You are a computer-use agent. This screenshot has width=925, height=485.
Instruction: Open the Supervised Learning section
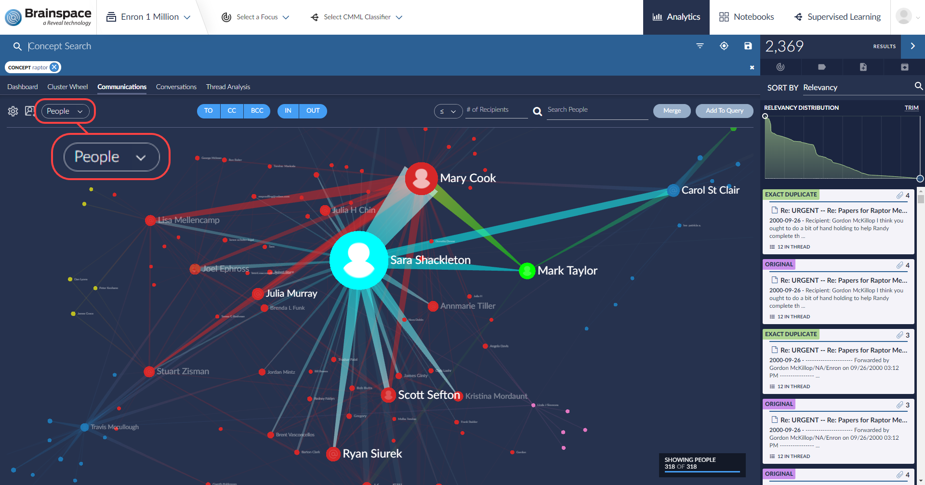(x=837, y=17)
